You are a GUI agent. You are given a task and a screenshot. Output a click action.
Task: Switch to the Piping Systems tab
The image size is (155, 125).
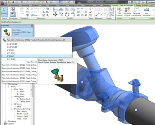point(142,5)
